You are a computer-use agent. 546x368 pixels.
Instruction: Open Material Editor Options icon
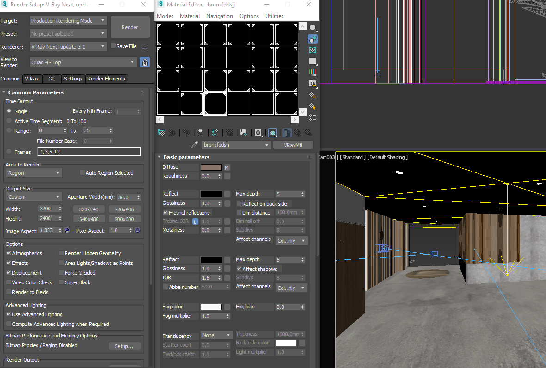pos(313,95)
